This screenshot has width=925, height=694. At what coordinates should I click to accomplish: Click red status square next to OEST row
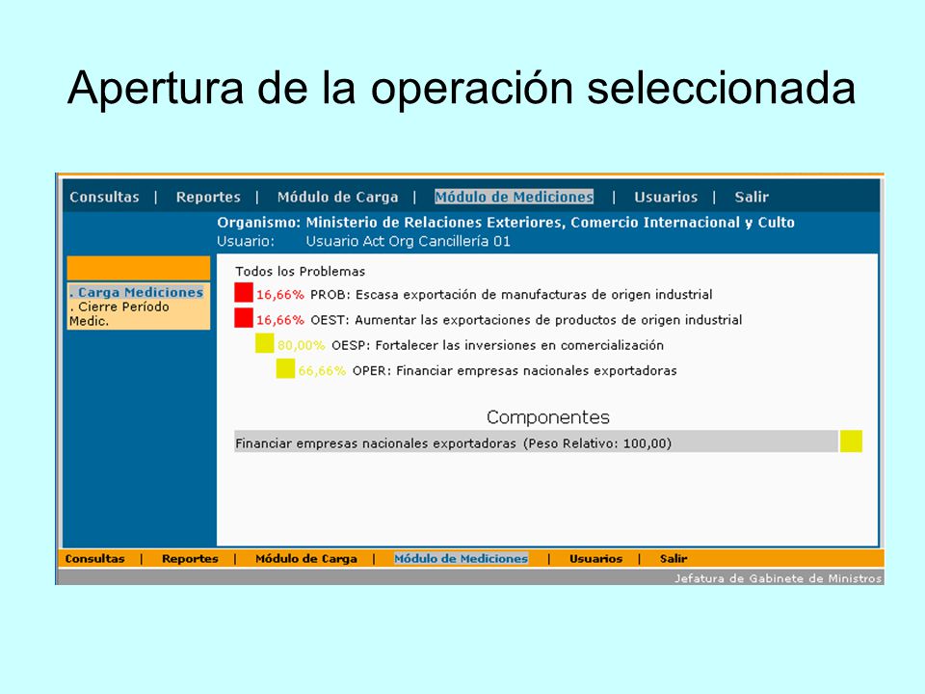(244, 318)
